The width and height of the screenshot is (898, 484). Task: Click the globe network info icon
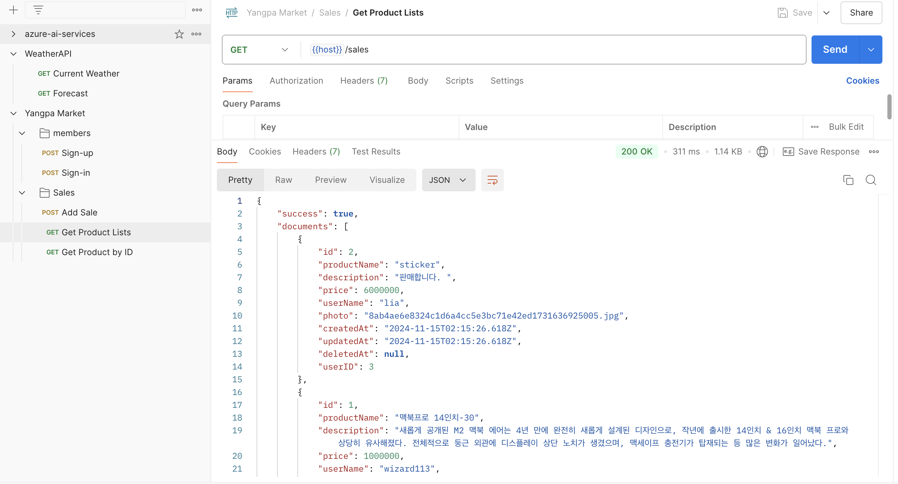[x=762, y=152]
